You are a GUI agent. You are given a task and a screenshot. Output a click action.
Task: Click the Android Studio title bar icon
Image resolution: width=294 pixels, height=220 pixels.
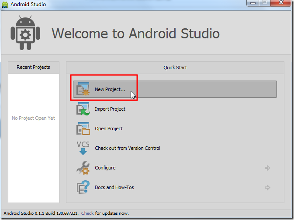5,4
